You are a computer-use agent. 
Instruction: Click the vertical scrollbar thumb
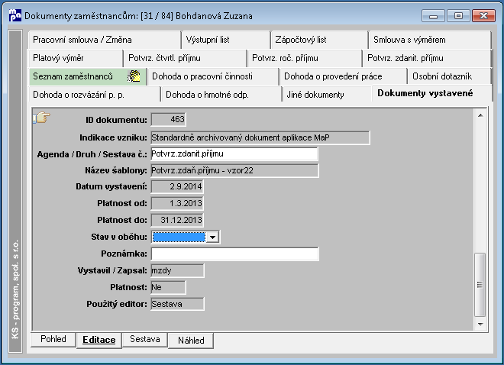point(480,285)
